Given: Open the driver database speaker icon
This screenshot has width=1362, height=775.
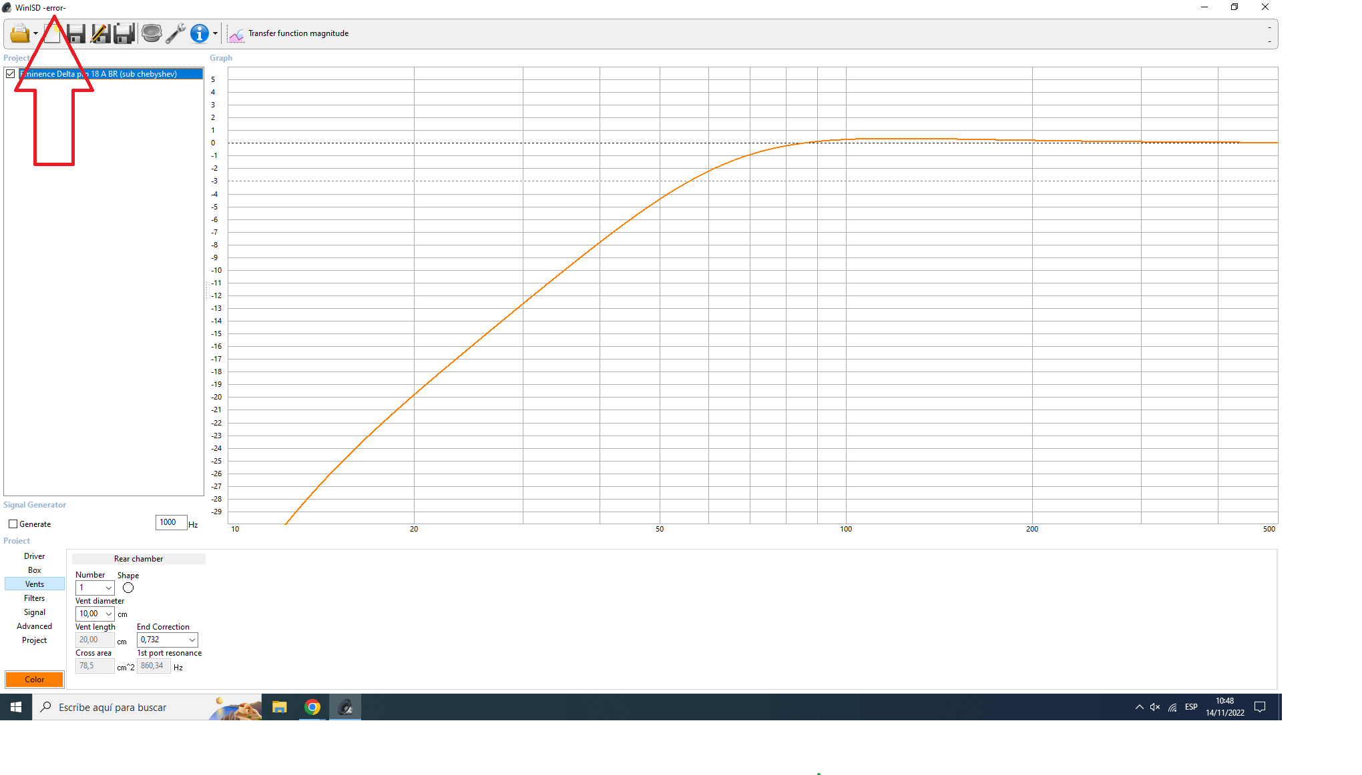Looking at the screenshot, I should tap(152, 33).
